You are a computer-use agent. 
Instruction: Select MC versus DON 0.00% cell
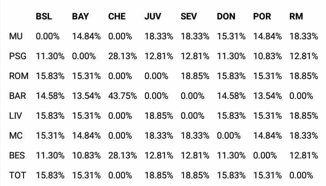coord(229,135)
